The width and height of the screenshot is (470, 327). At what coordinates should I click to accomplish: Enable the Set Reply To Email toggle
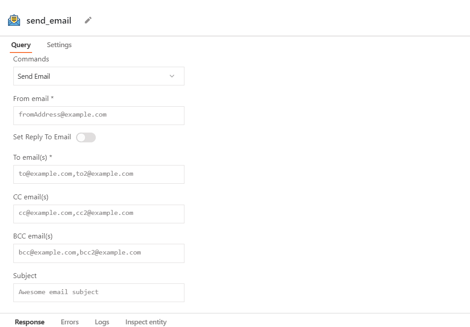(x=86, y=137)
